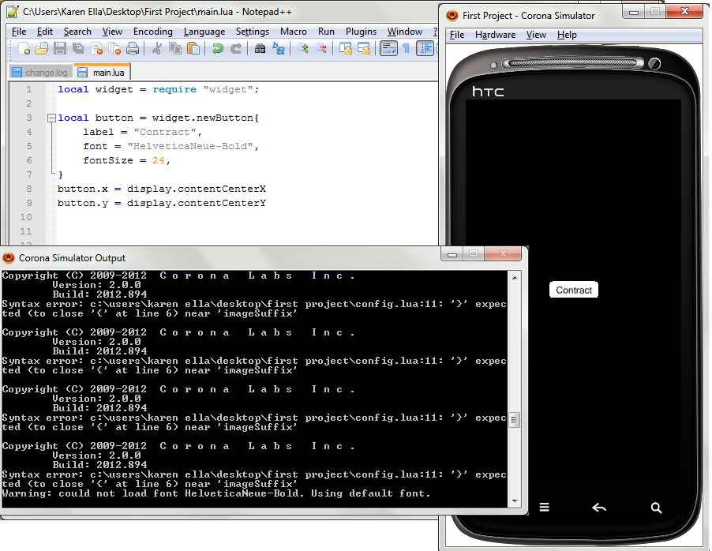Click the New file icon in Notepad++ toolbar

24,48
